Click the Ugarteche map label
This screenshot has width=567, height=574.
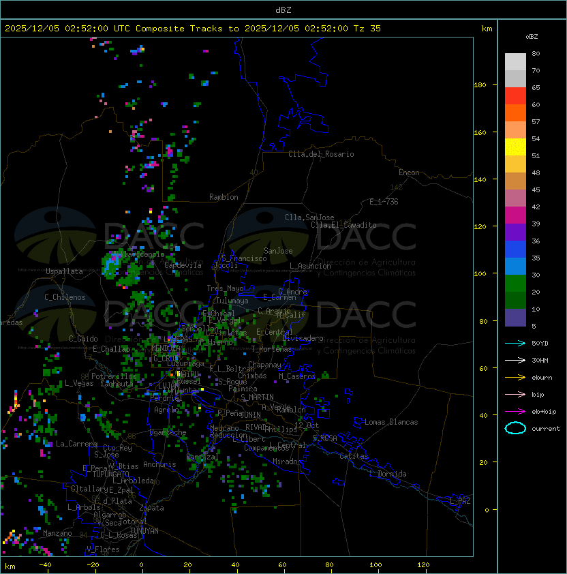[168, 433]
